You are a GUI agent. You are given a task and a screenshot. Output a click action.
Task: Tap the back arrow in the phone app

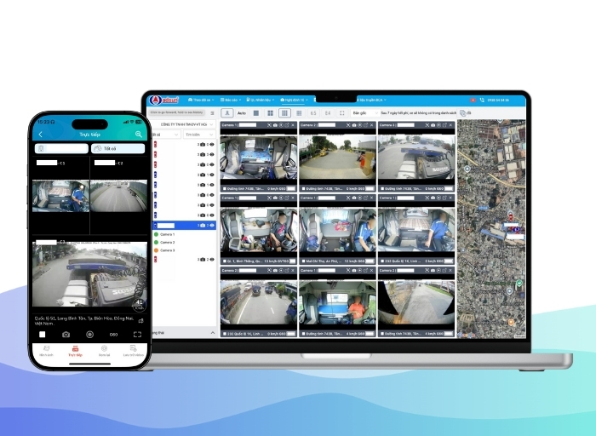(x=40, y=135)
